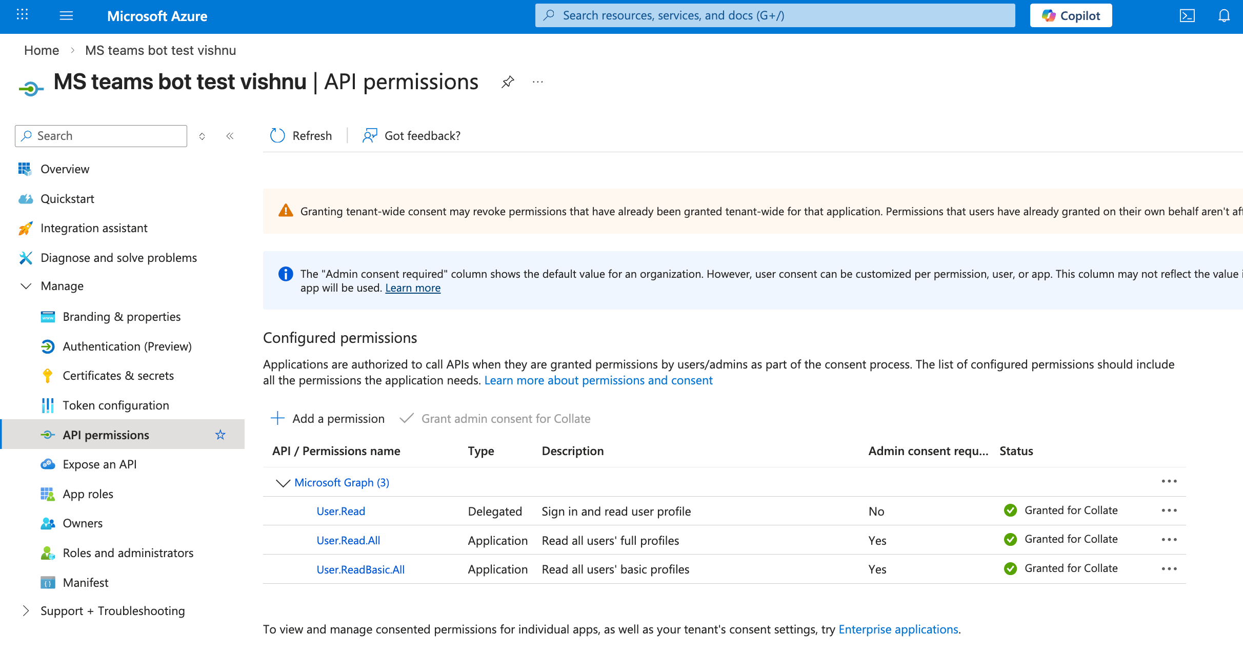1243x655 pixels.
Task: Open Learn more link in info banner
Action: point(413,288)
